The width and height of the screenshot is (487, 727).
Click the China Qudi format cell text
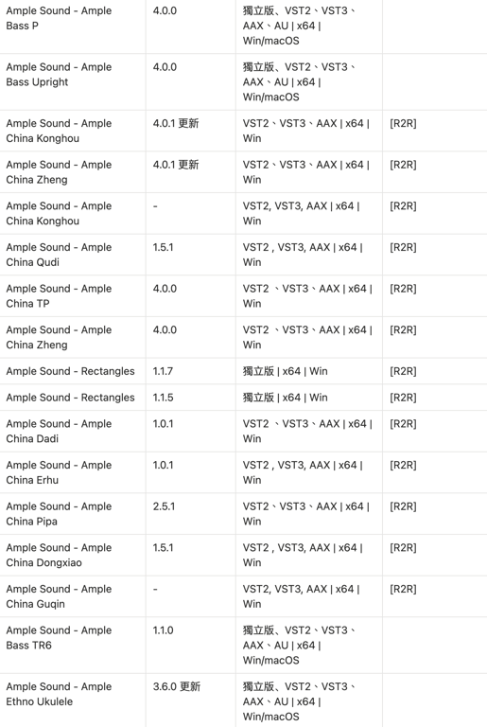coord(303,255)
